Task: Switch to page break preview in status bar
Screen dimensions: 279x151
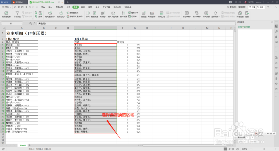Action: (229, 149)
